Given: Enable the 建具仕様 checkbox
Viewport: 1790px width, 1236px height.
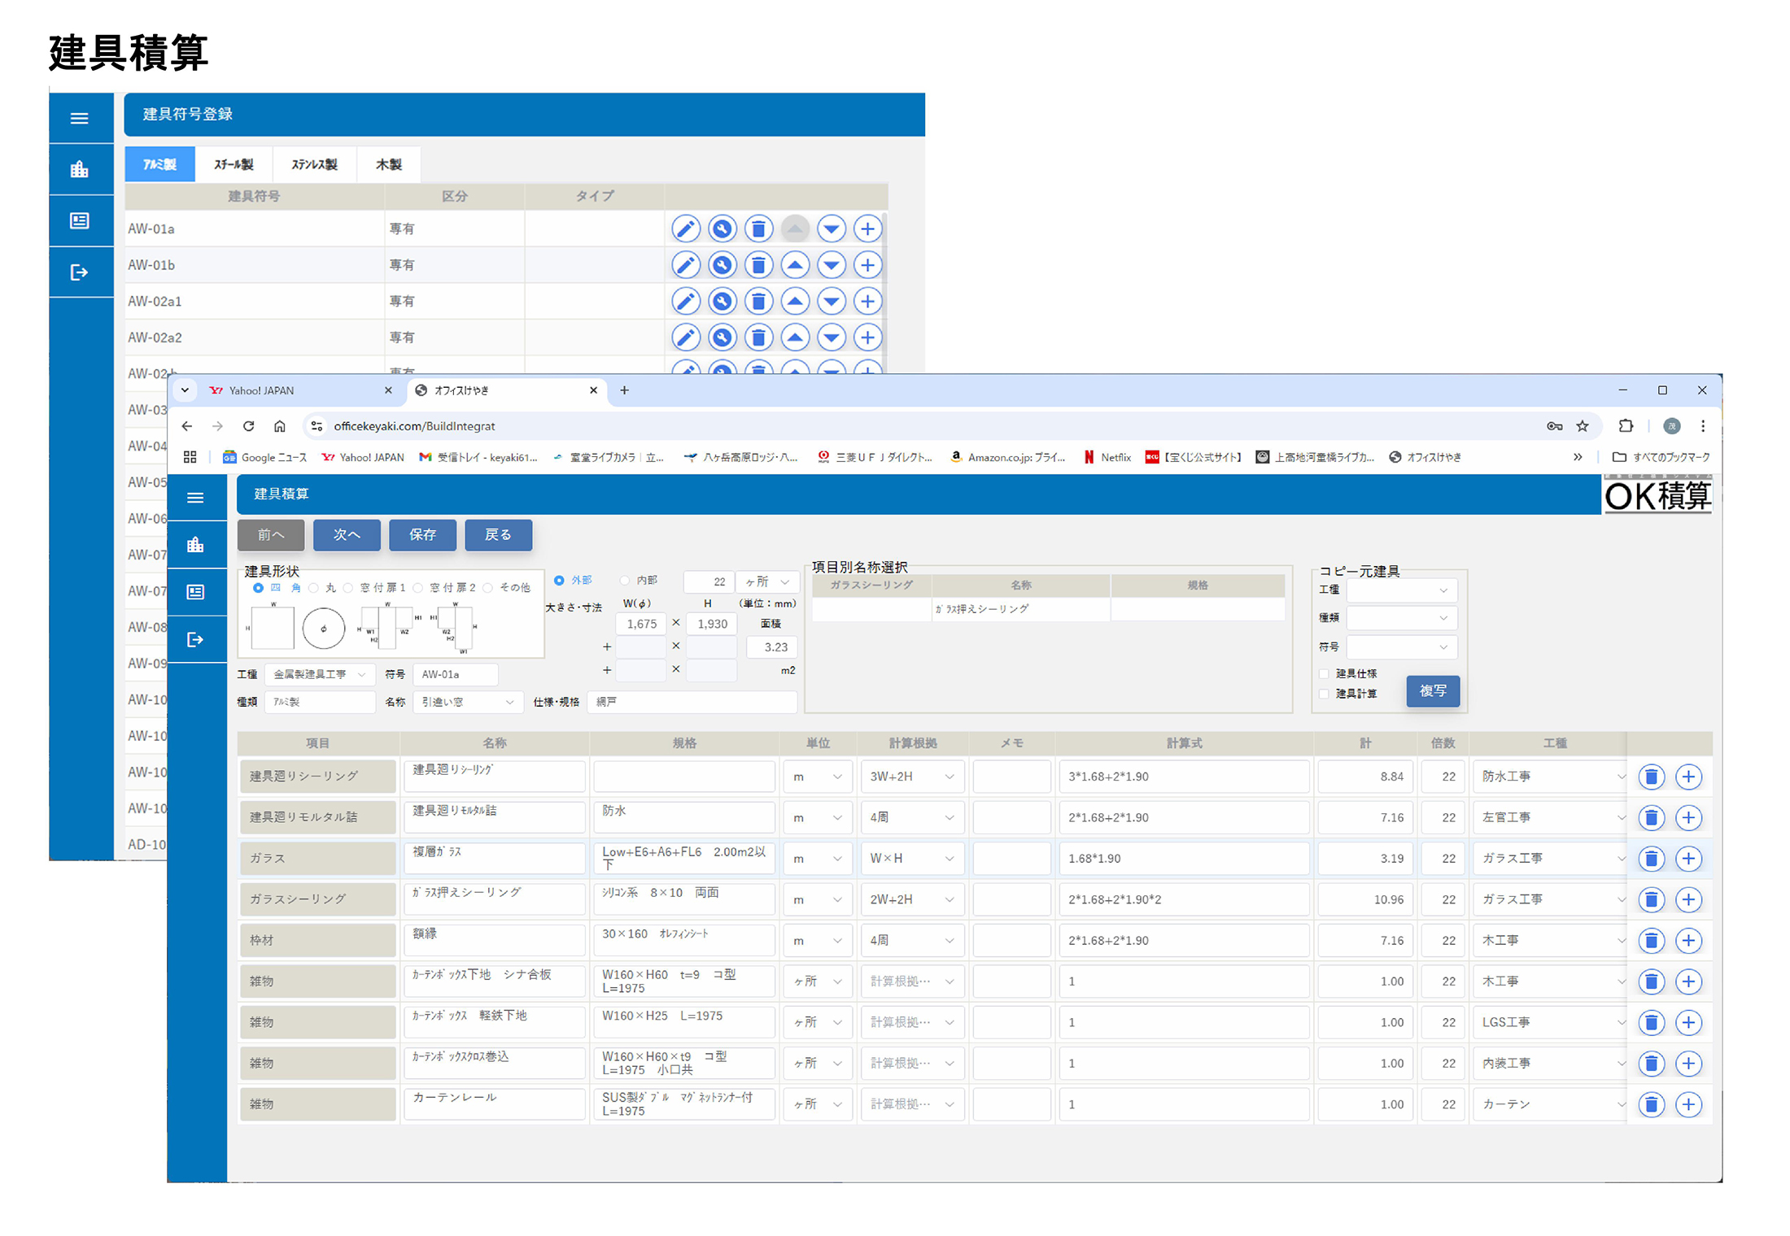Looking at the screenshot, I should [x=1324, y=674].
